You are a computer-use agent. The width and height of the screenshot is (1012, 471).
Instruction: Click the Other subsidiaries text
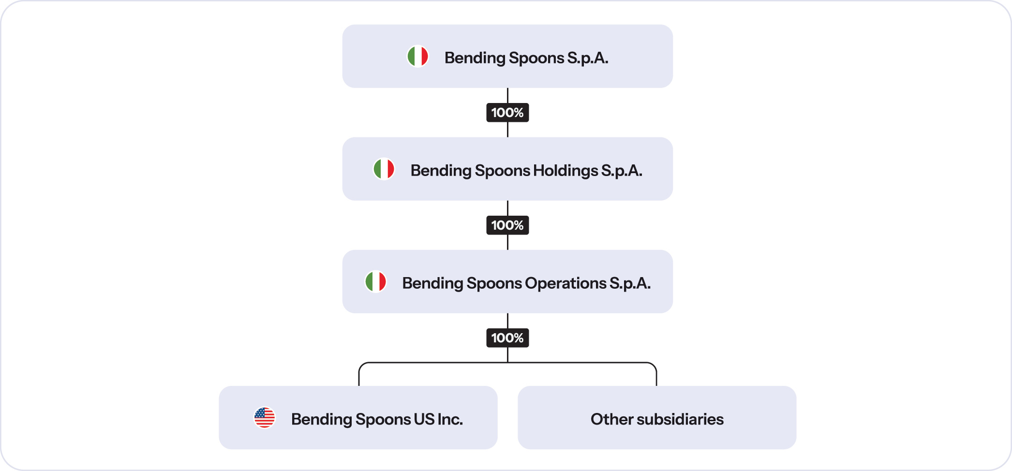[x=657, y=419]
